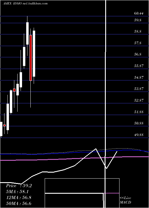
Task: Click the 5MA : 58.1 readout
Action: [x=17, y=192]
